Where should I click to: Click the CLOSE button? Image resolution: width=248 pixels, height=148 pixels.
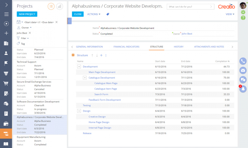[x=78, y=14]
